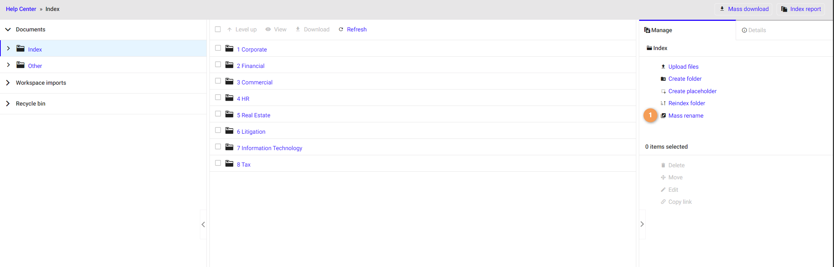
Task: Click the Edit pencil icon
Action: [663, 190]
